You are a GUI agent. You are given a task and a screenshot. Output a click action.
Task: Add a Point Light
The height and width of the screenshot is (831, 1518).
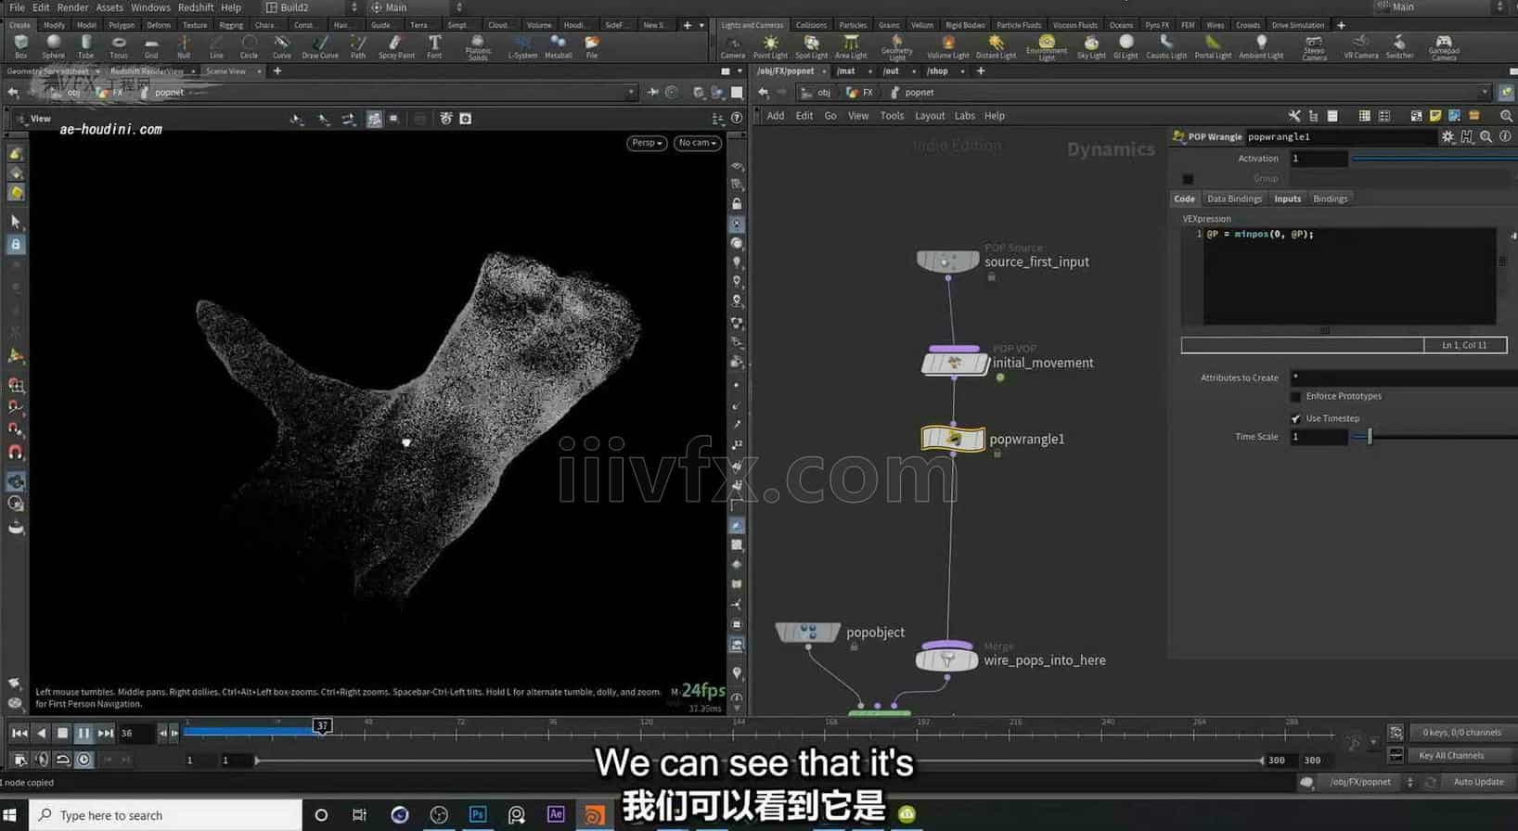pos(770,47)
